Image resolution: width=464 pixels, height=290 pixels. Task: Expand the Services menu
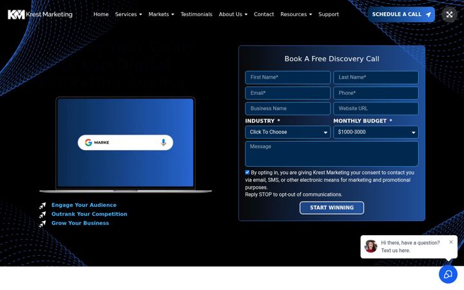tap(128, 14)
